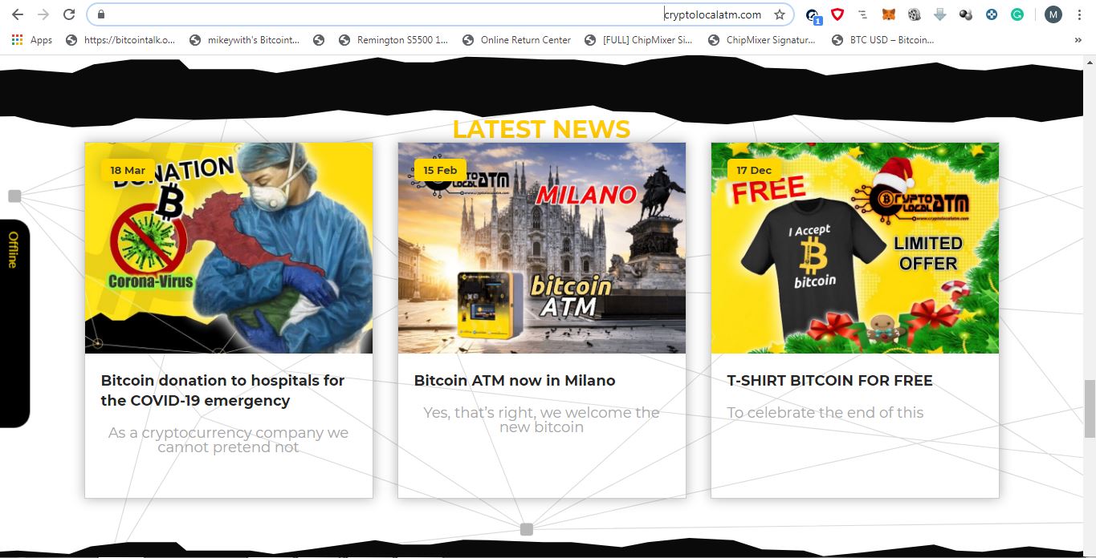Open the mikeywith's Bitcoint... bookmark

(244, 39)
